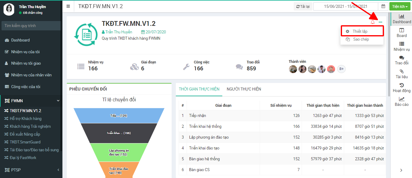Click the 8+ more members badge
412x178 pixels.
[341, 69]
